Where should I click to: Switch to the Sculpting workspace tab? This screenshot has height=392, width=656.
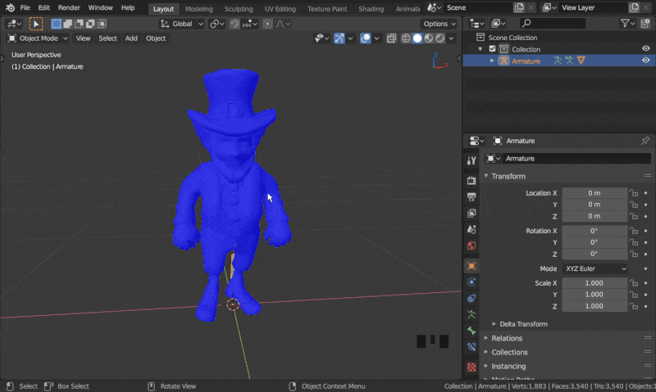(x=239, y=9)
